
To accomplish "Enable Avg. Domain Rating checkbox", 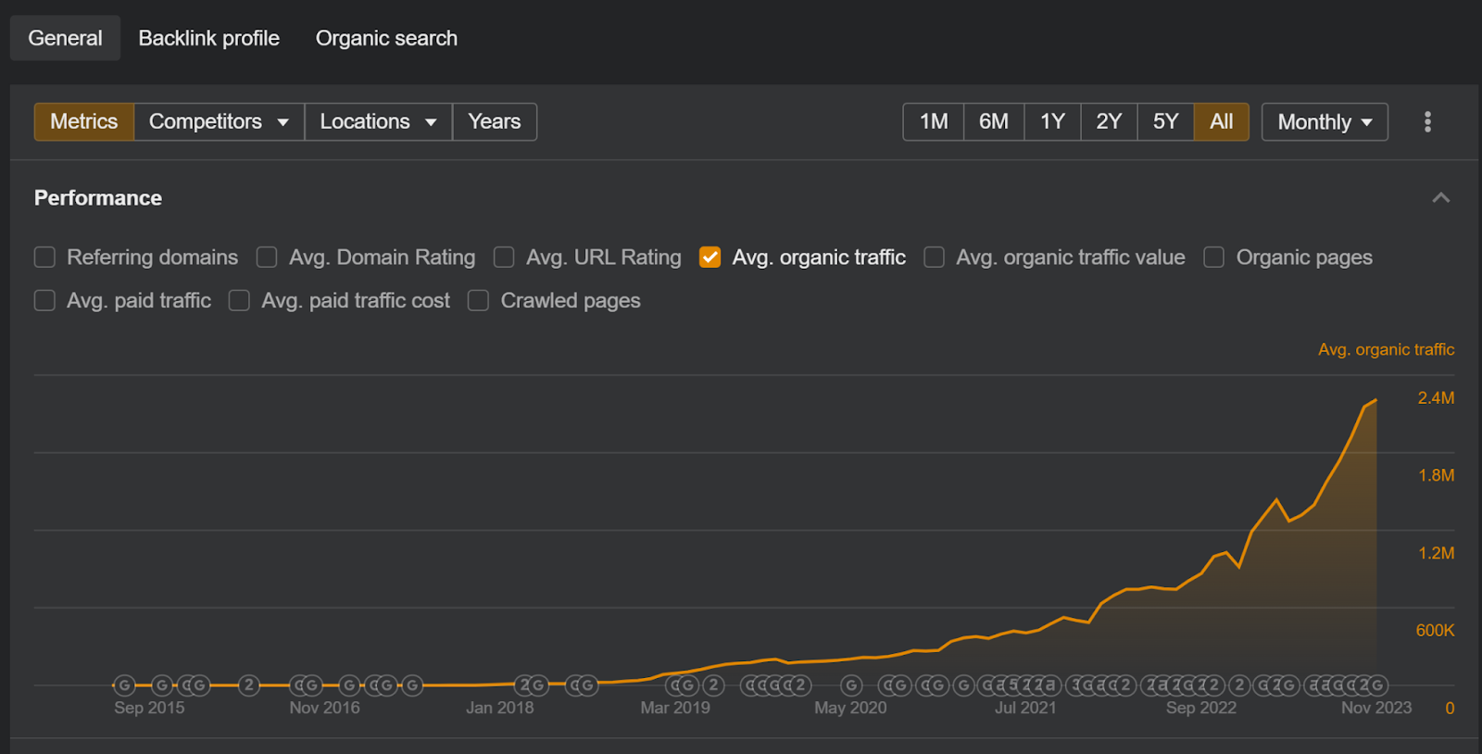I will (267, 258).
